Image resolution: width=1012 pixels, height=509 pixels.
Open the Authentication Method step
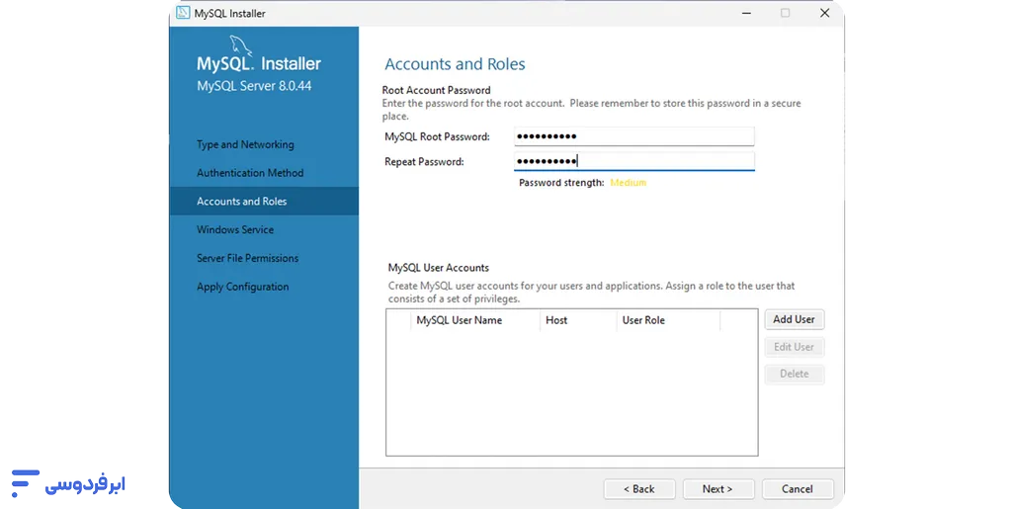coord(250,173)
